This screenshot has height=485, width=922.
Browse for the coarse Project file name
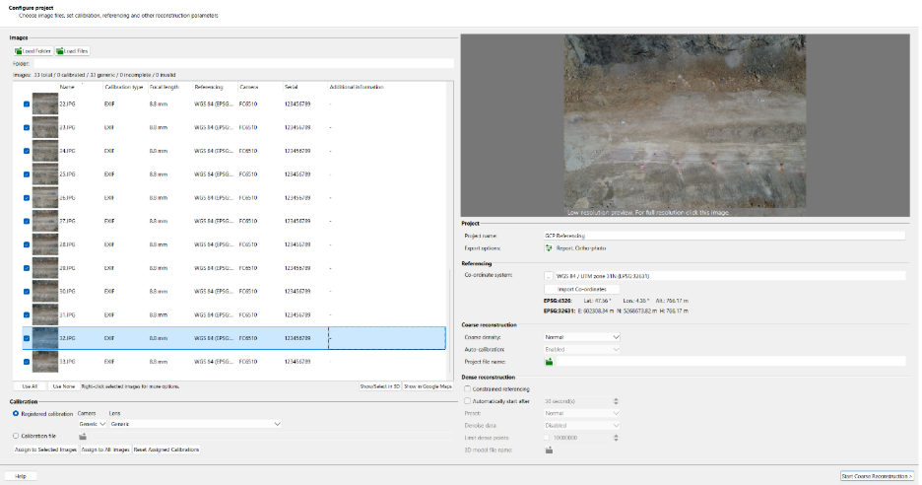click(x=549, y=362)
